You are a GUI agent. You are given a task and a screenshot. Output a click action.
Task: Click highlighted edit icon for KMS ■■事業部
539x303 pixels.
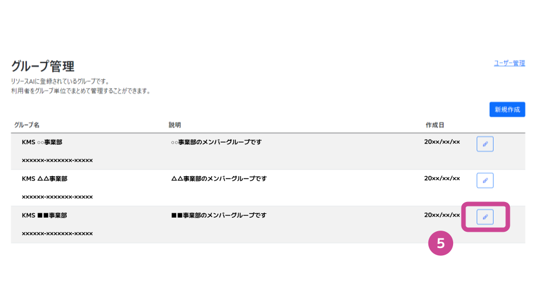click(485, 217)
